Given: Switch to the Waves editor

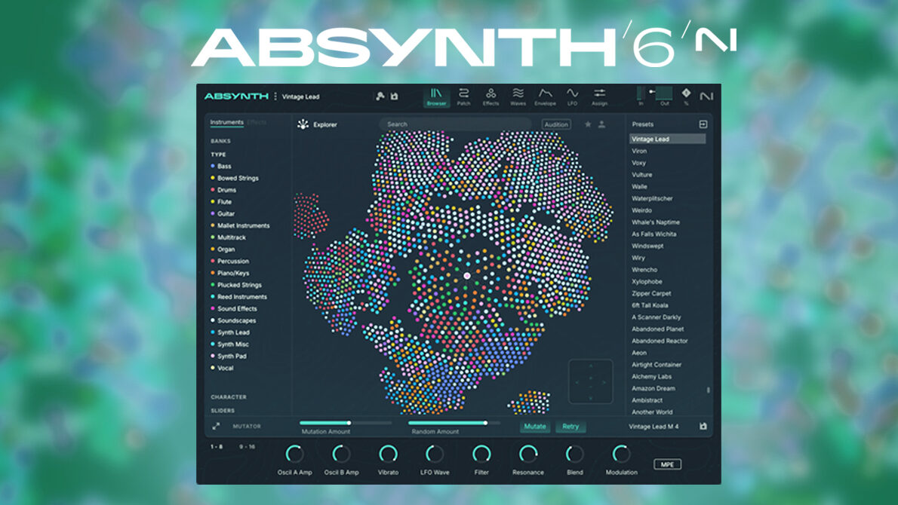Looking at the screenshot, I should (518, 96).
